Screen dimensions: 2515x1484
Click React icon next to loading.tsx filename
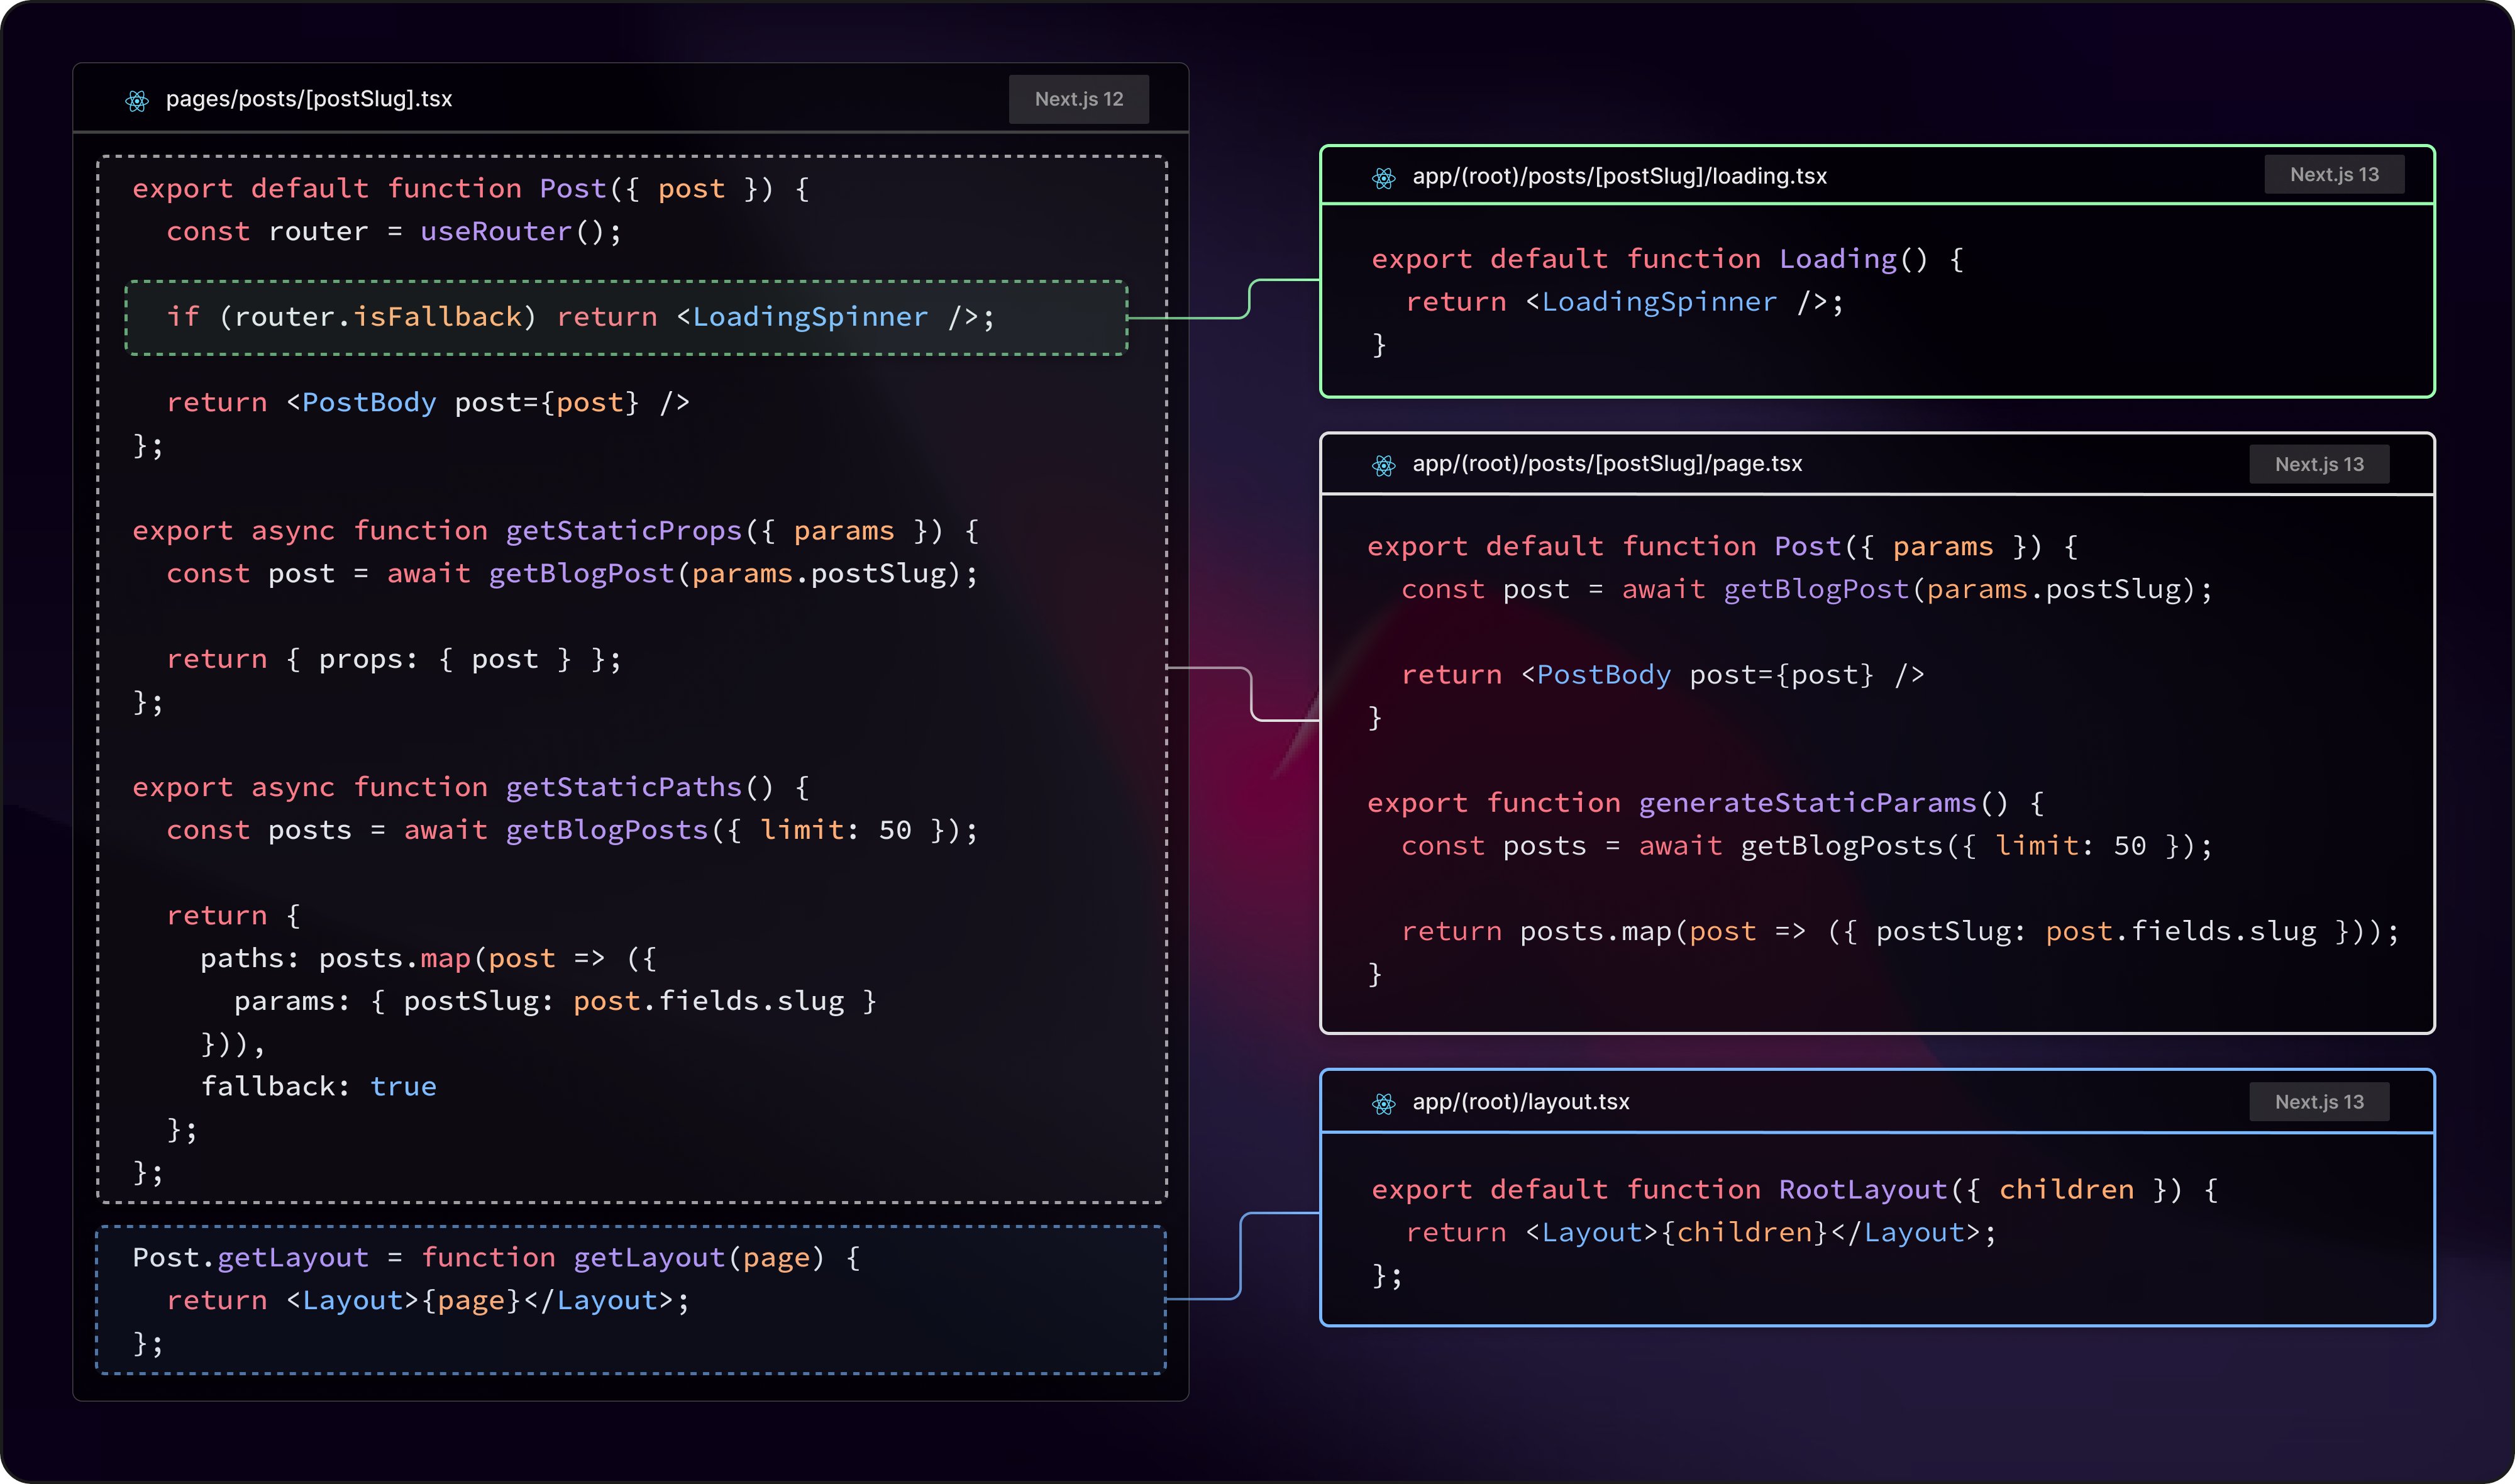pos(1383,178)
